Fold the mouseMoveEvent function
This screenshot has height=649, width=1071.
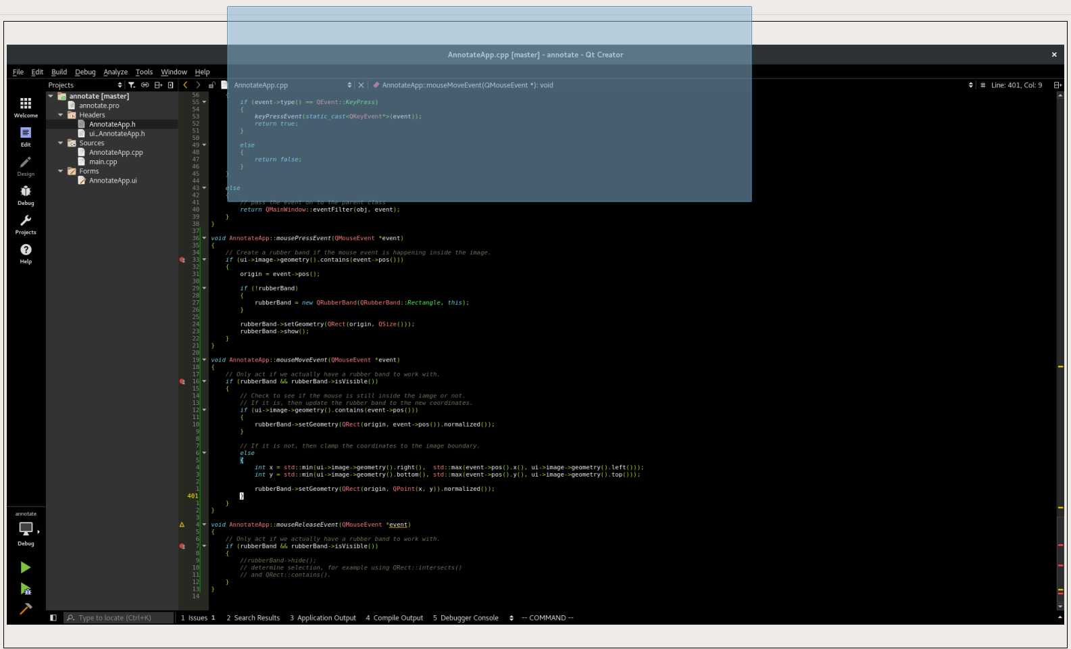tap(205, 360)
